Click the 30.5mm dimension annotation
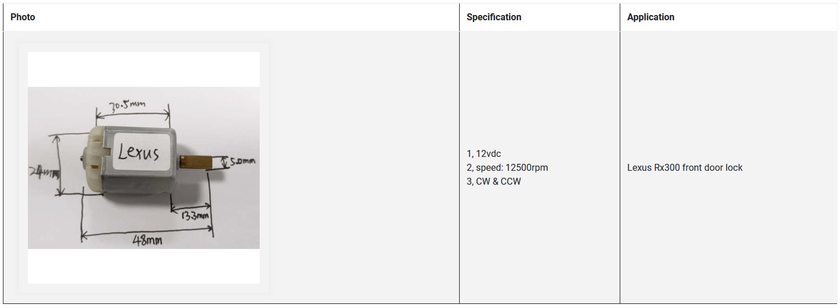840x308 pixels. point(128,106)
